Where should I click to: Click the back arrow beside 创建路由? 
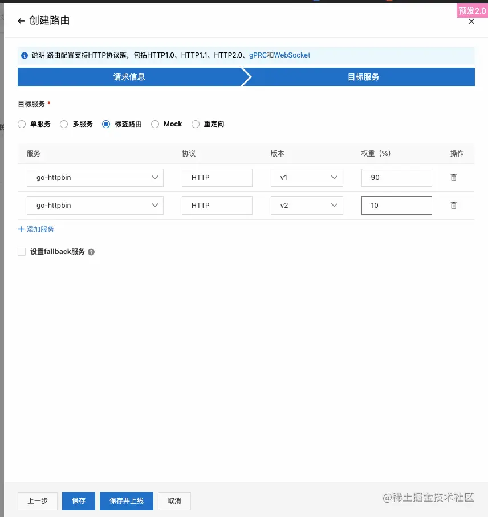pyautogui.click(x=21, y=21)
